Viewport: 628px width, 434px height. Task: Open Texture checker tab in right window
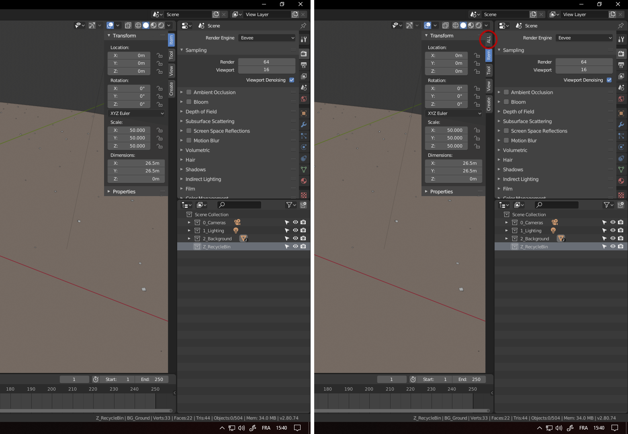[x=621, y=195]
